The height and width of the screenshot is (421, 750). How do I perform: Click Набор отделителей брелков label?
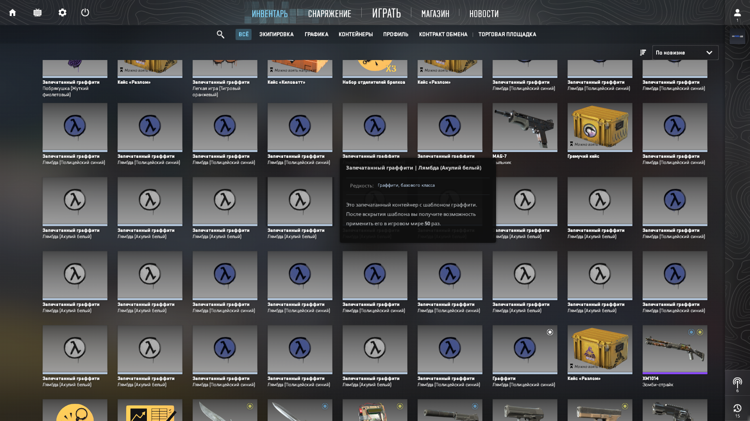pyautogui.click(x=374, y=82)
